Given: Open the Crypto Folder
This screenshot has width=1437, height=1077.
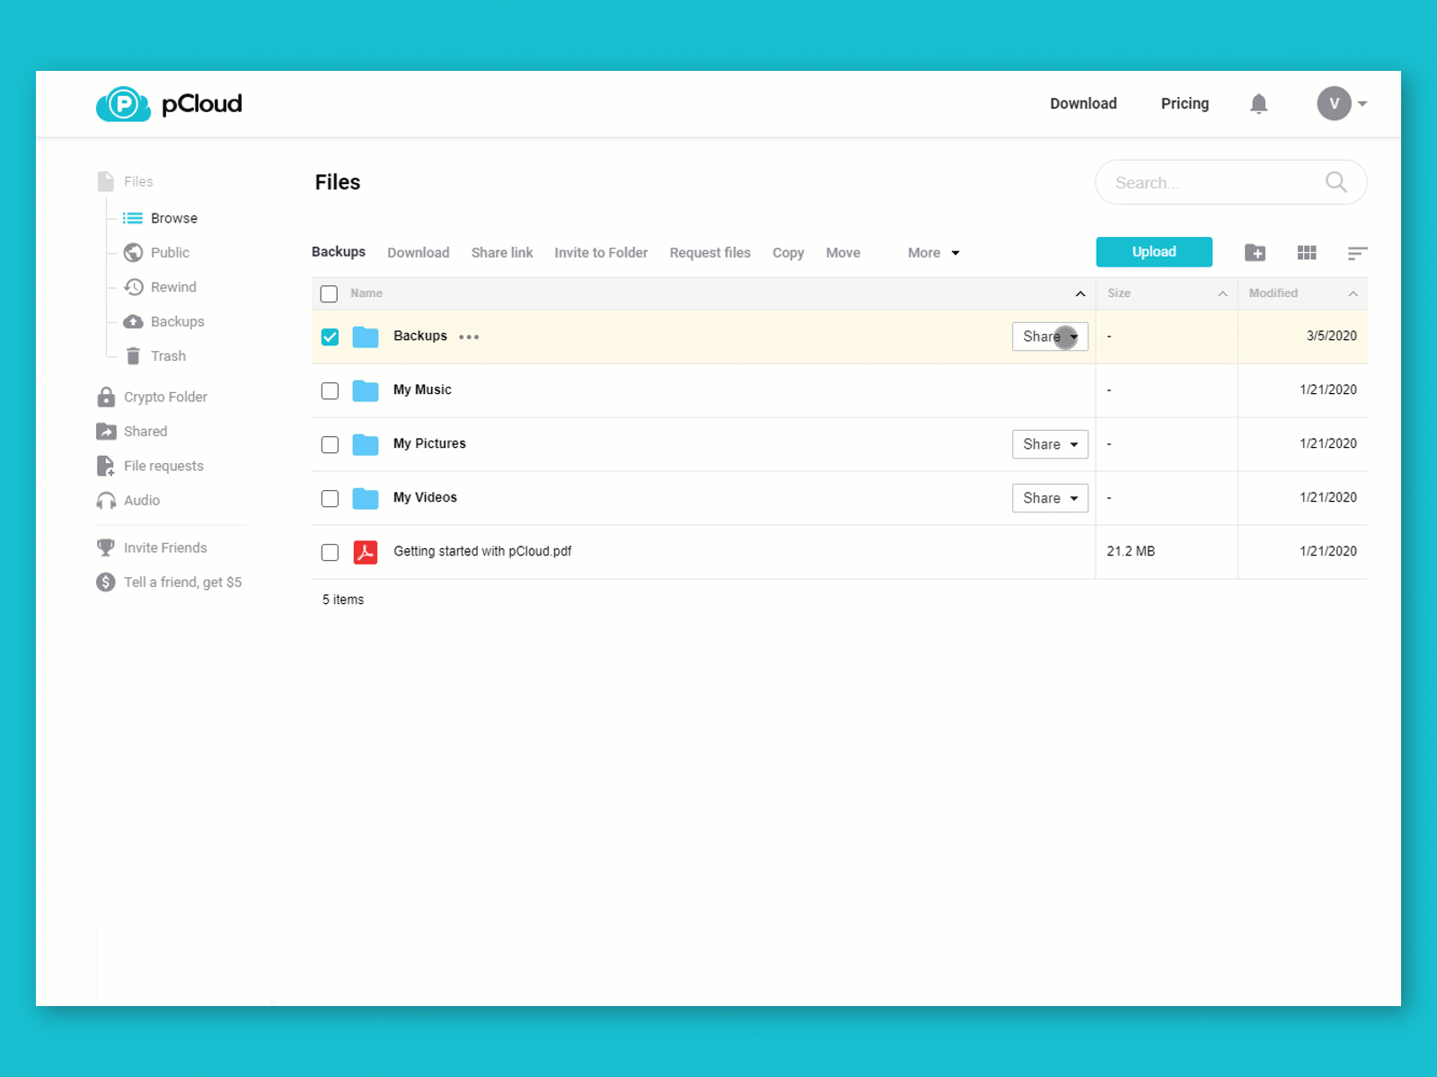Looking at the screenshot, I should click(x=165, y=397).
